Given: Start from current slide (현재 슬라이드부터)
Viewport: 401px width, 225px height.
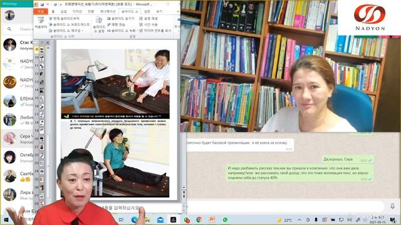Looking at the screenshot, I should (64, 18).
